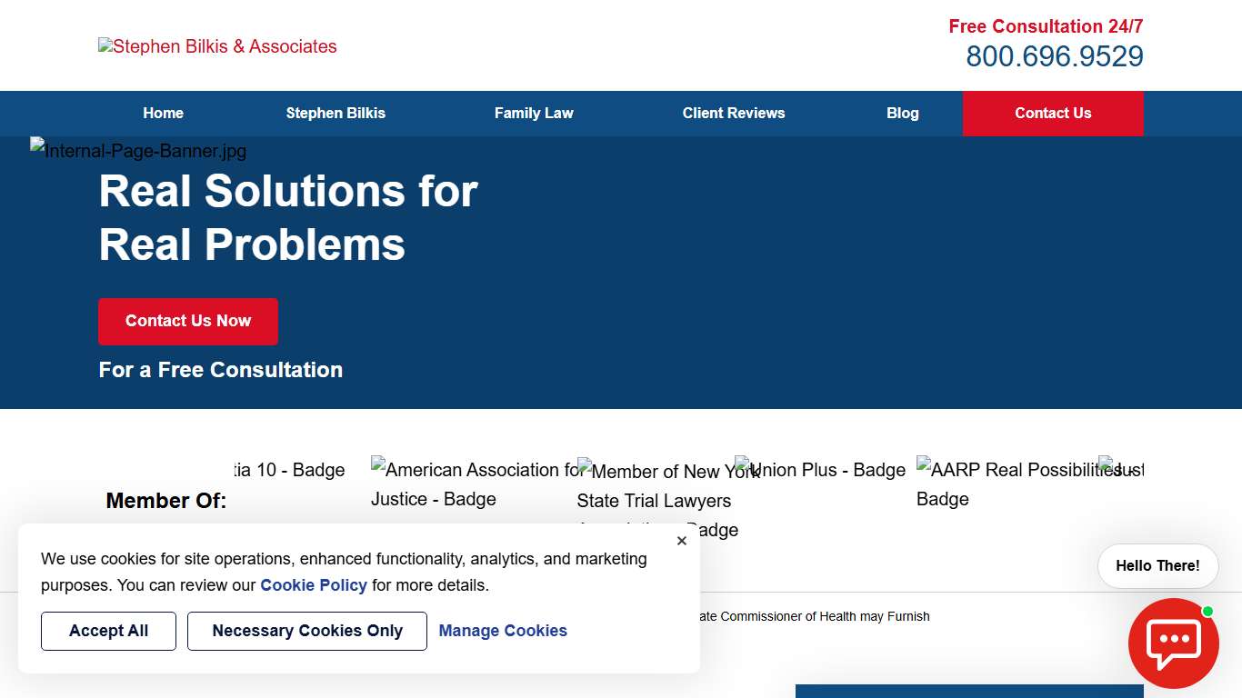1242x698 pixels.
Task: Navigate to Client Reviews page
Action: click(x=734, y=114)
